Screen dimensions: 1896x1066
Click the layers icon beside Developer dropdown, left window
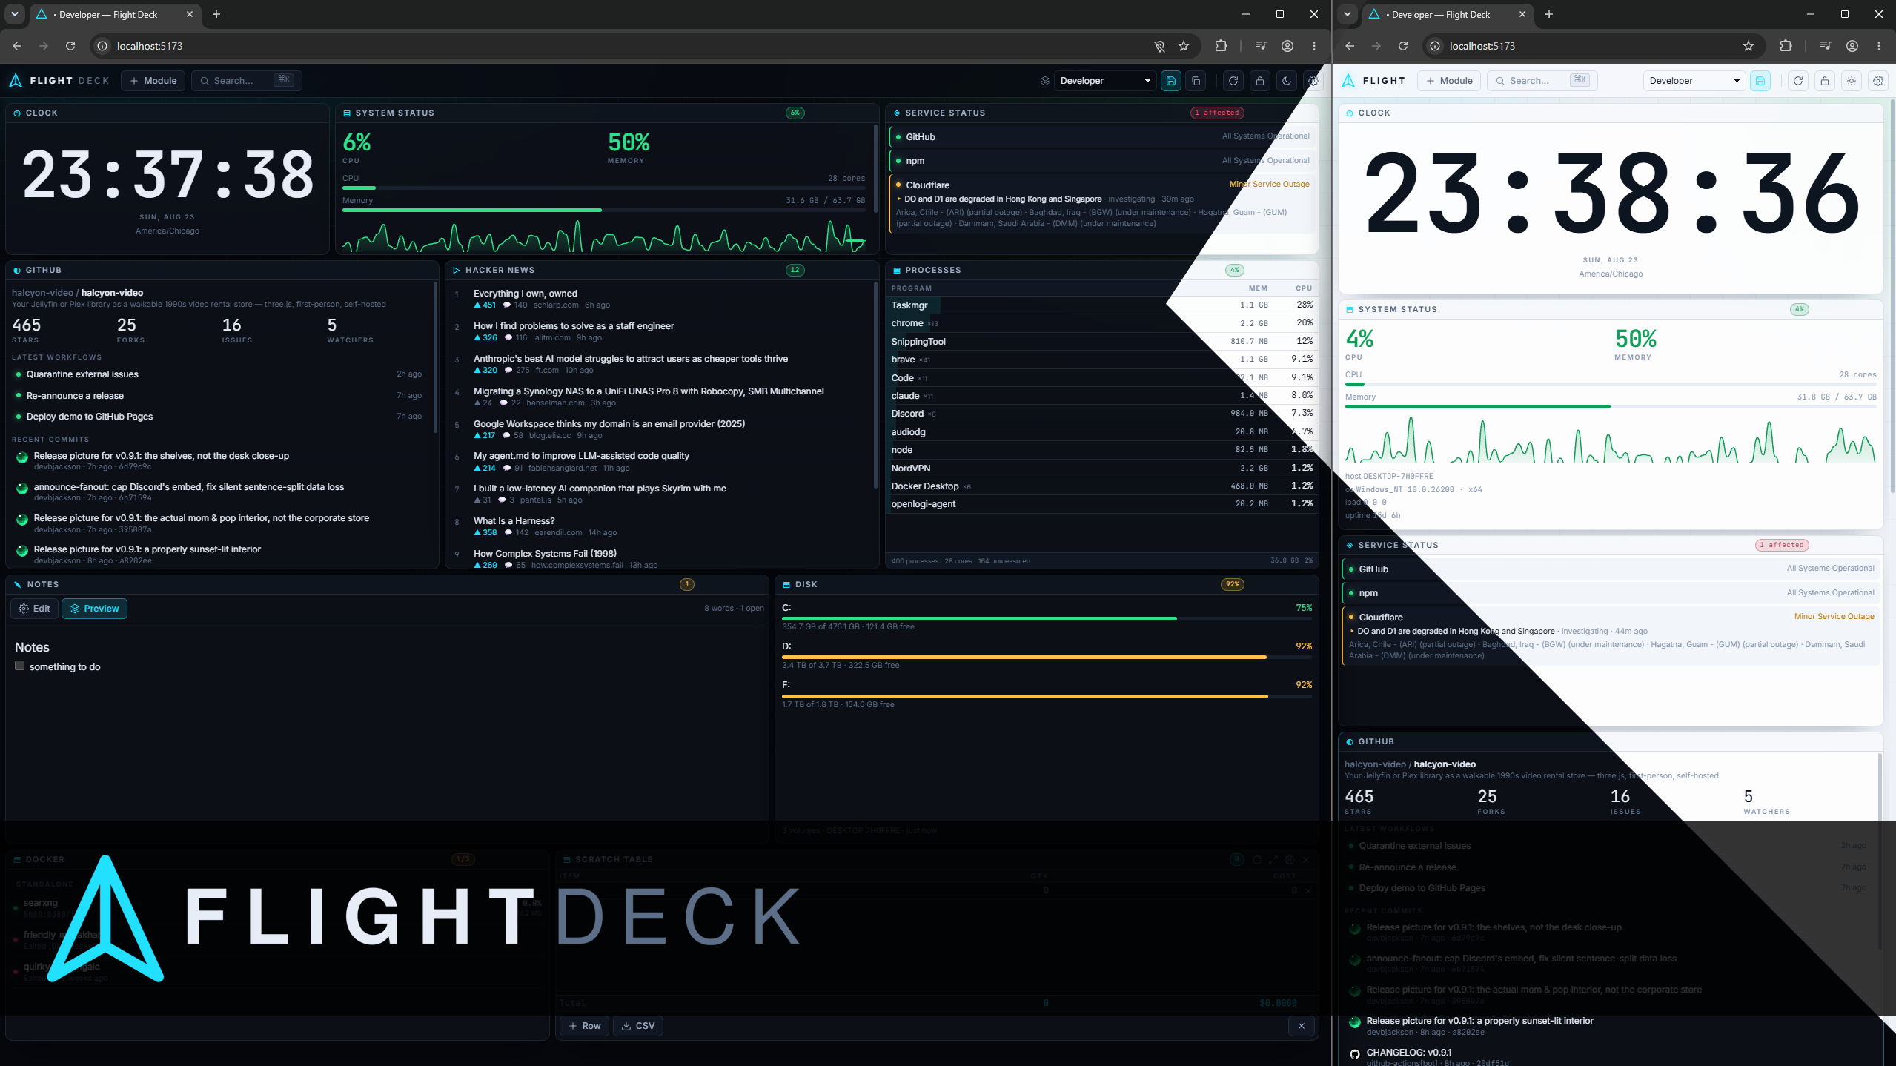pos(1045,81)
